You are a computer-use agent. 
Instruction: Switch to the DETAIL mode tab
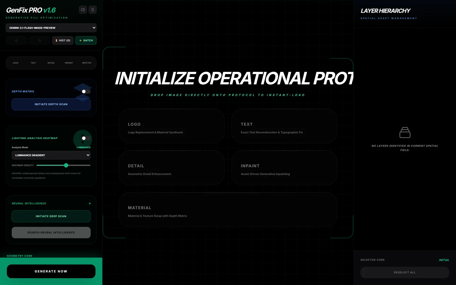click(51, 63)
